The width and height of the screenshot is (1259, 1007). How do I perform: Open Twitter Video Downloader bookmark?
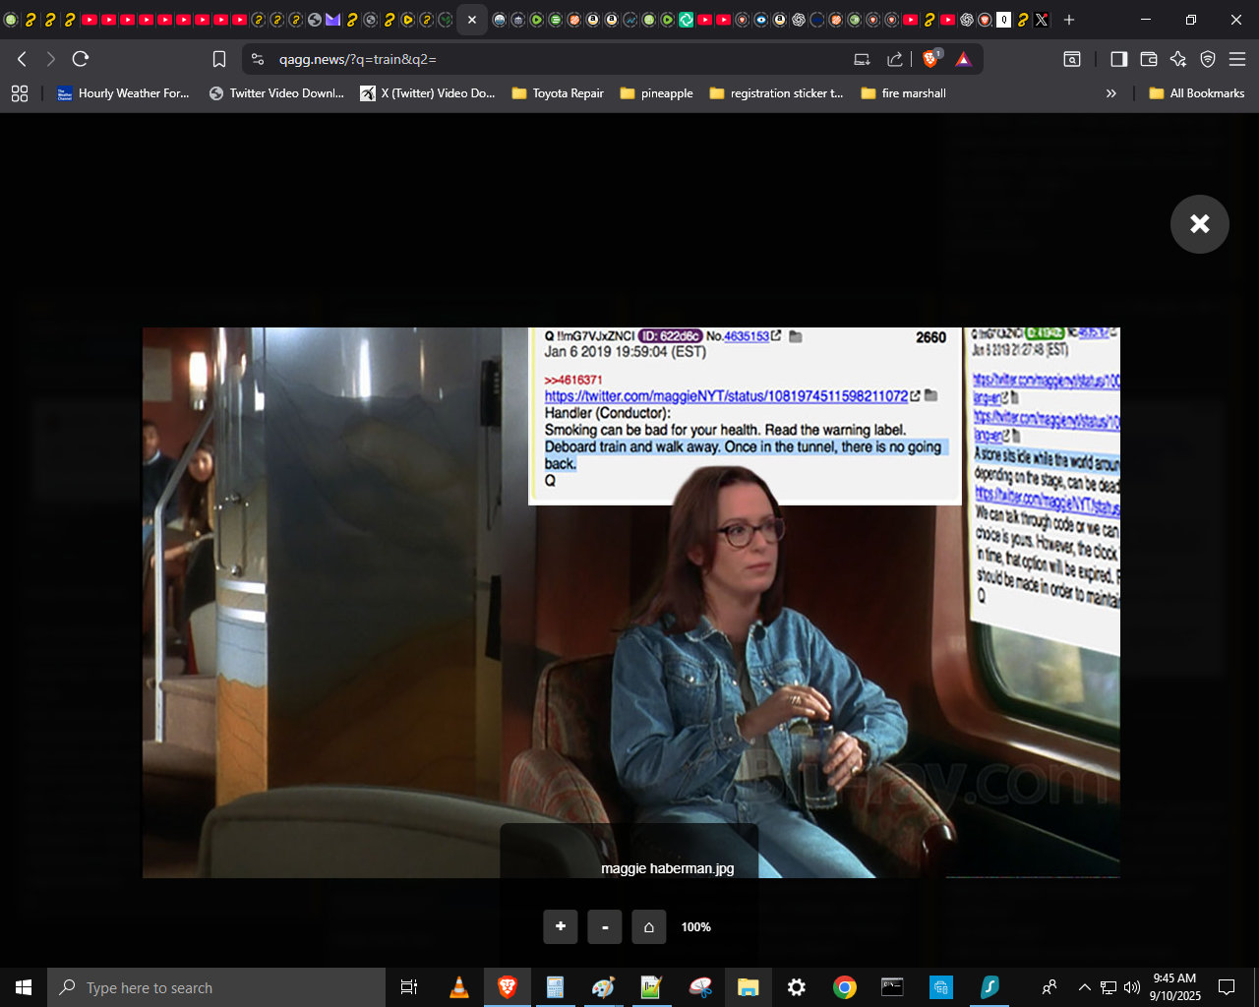pyautogui.click(x=276, y=93)
